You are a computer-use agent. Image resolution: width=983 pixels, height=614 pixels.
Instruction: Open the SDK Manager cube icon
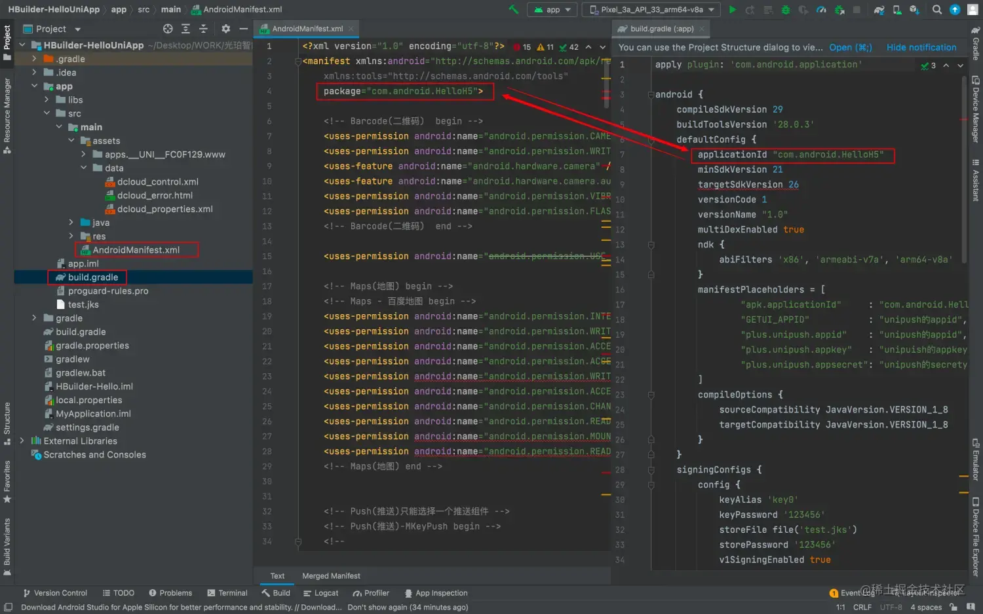[x=914, y=9]
